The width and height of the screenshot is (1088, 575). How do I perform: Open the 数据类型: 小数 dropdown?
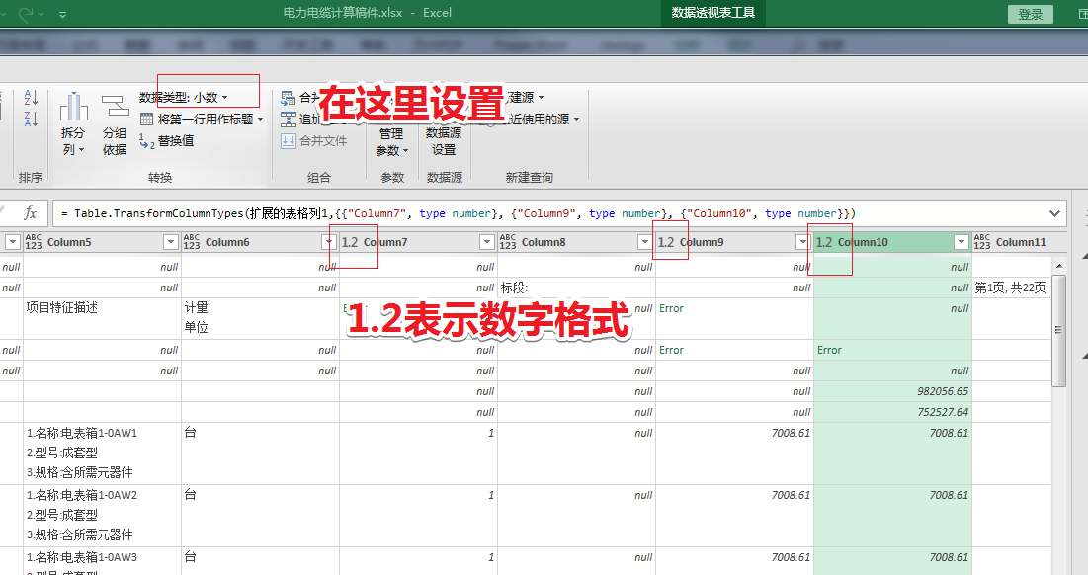[183, 98]
